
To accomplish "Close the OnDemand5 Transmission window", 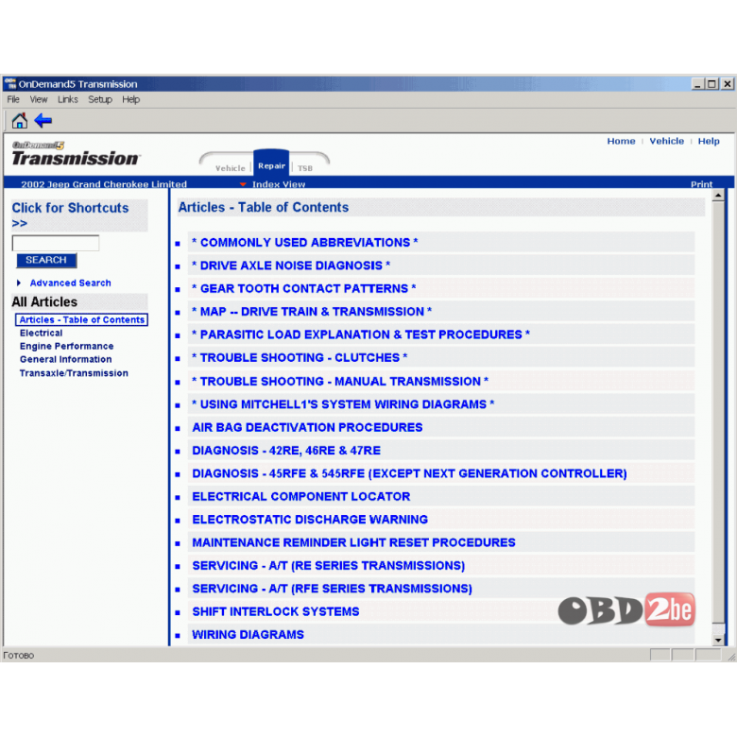I will (728, 84).
